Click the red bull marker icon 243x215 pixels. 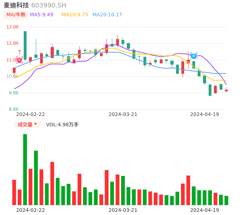pos(19,60)
